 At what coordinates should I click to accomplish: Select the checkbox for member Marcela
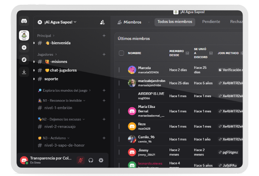click(119, 70)
